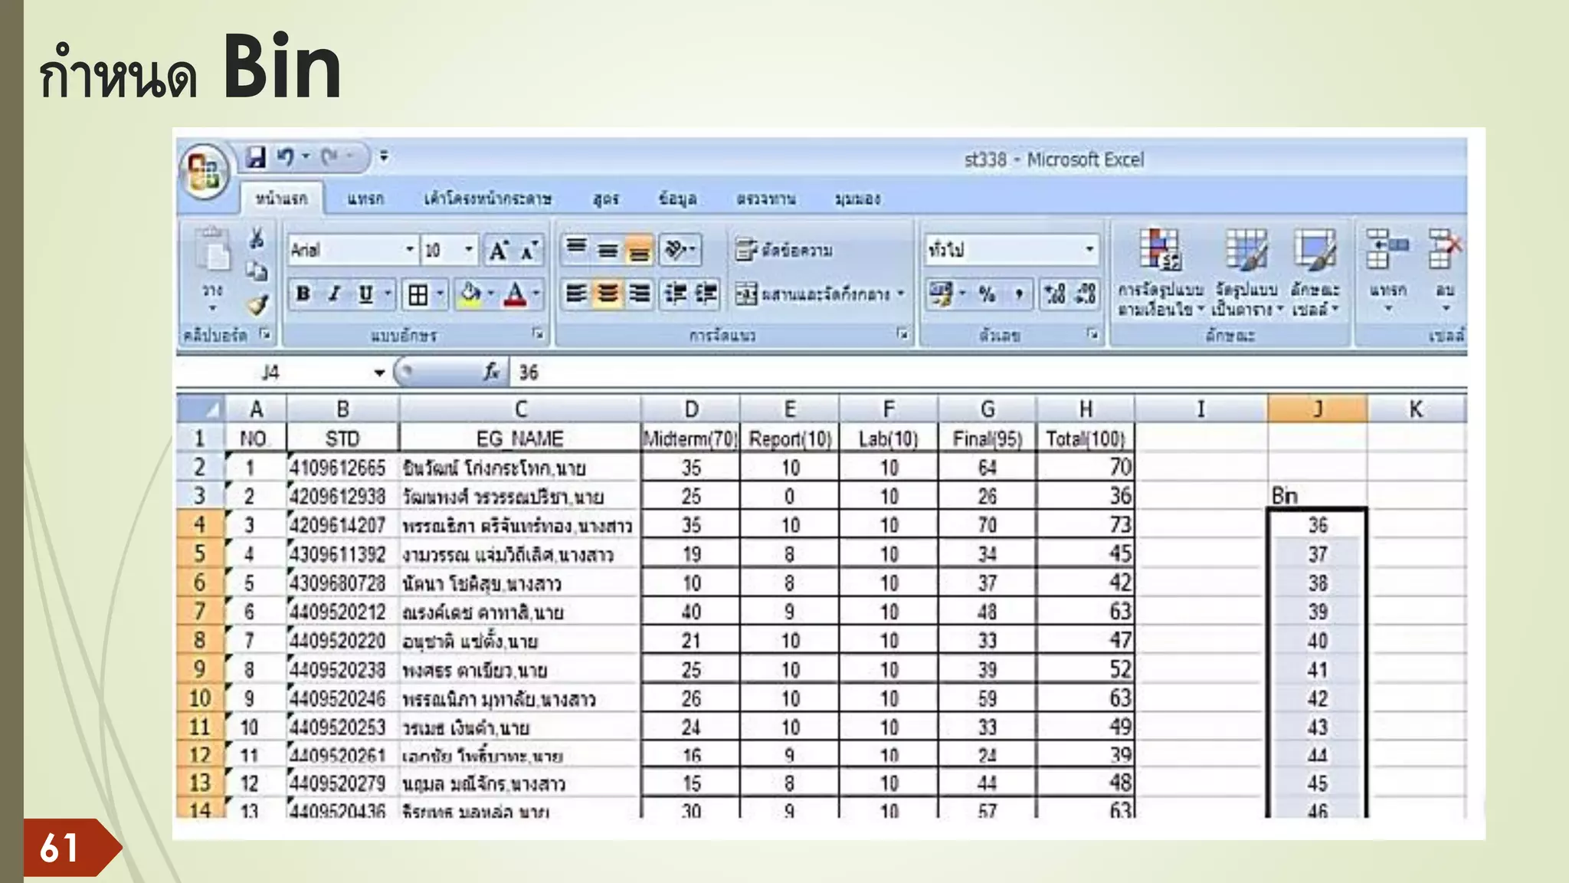Open the font size dropdown showing 10
This screenshot has width=1569, height=883.
point(468,250)
